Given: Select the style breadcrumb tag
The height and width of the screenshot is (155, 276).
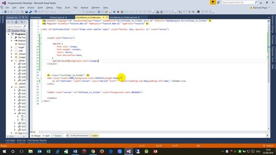Looking at the screenshot, I should pos(95,136).
